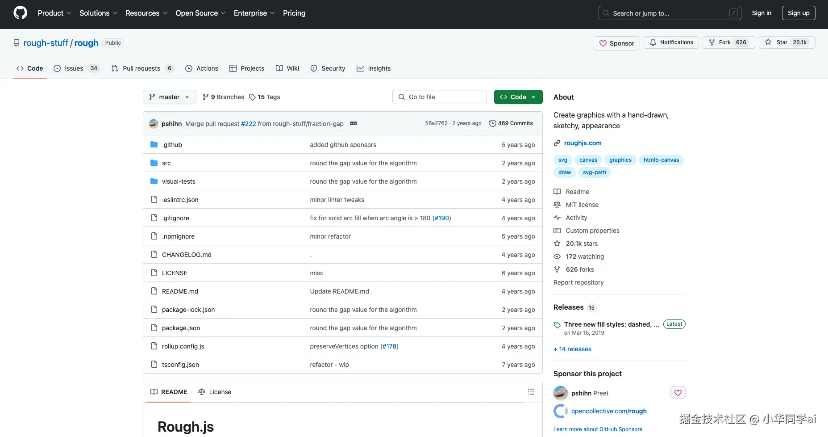The height and width of the screenshot is (437, 828).
Task: Click the Sign in link
Action: (761, 13)
